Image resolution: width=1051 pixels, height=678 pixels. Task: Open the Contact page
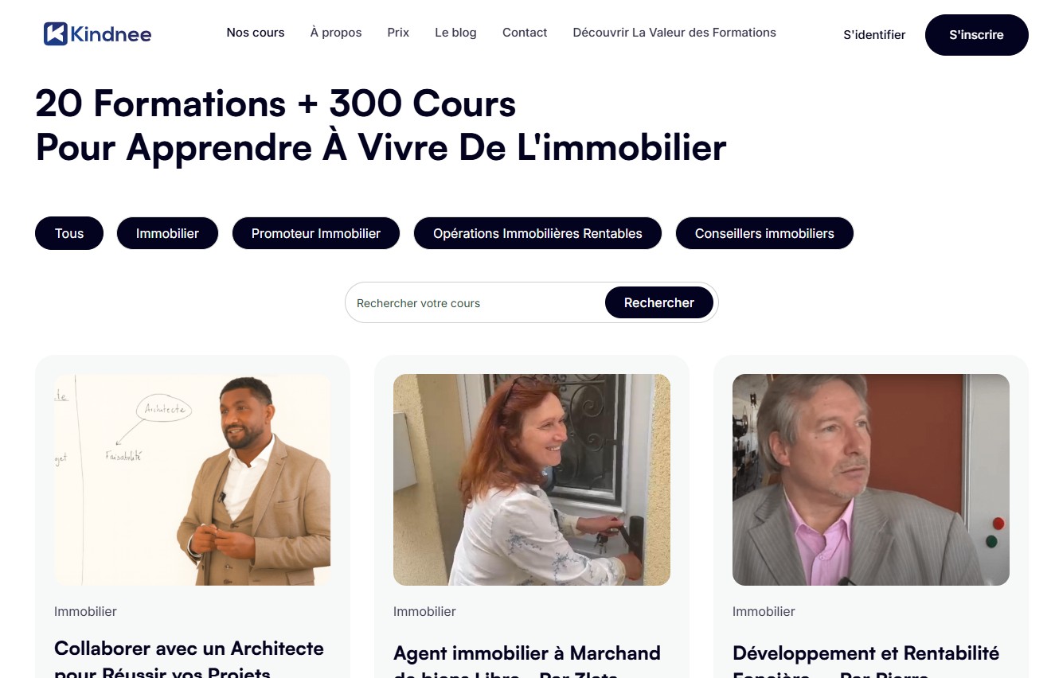click(x=525, y=33)
